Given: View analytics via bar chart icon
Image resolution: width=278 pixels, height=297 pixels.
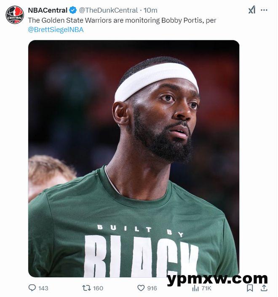Looking at the screenshot, I should (x=195, y=288).
